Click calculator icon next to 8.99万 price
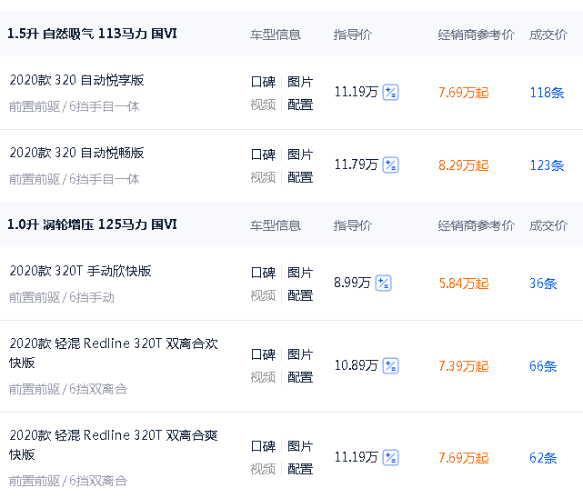583x498 pixels. point(383,283)
